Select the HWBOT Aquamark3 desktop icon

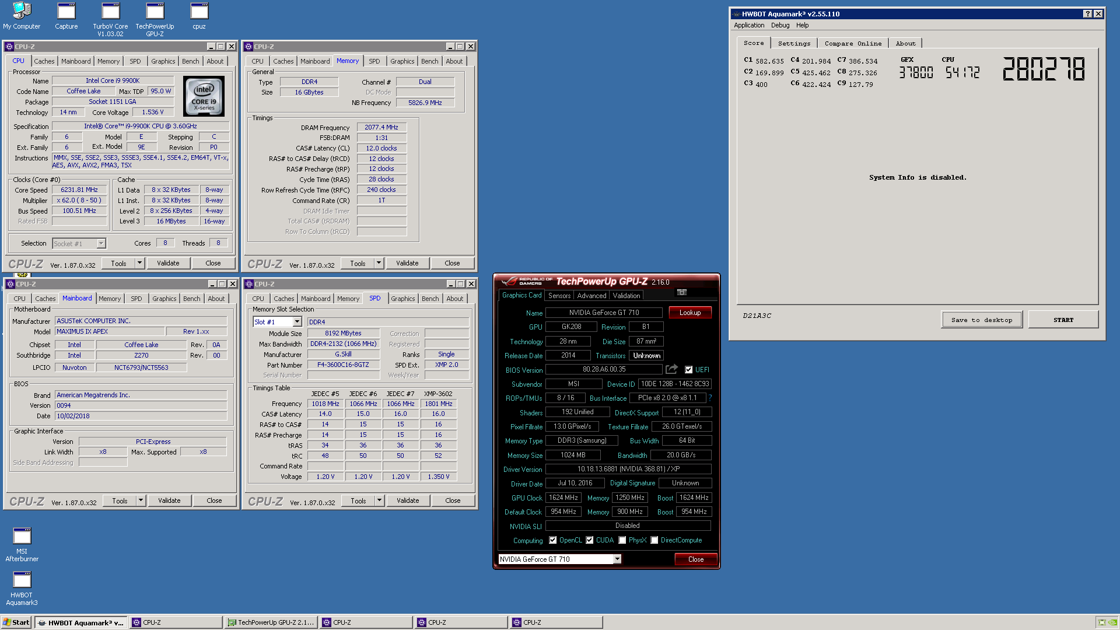click(22, 589)
